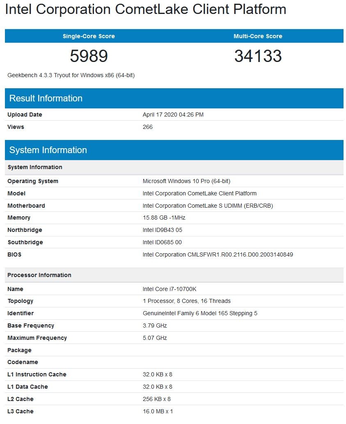Image resolution: width=346 pixels, height=424 pixels.
Task: Click the Maximum Frequency value 5.07 GHz
Action: point(155,338)
